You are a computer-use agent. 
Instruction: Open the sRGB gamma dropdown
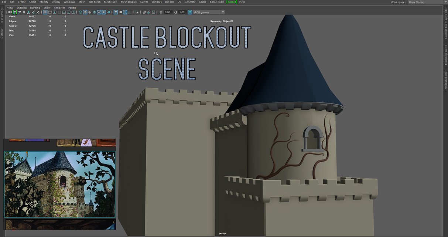click(x=209, y=12)
